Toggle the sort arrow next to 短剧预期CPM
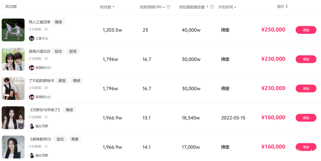The width and height of the screenshot is (321, 161). point(164,7)
